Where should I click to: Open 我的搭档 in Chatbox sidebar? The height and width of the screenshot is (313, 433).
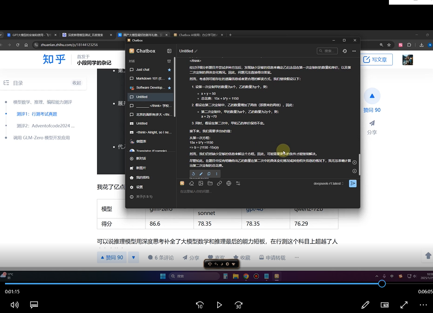click(150, 177)
